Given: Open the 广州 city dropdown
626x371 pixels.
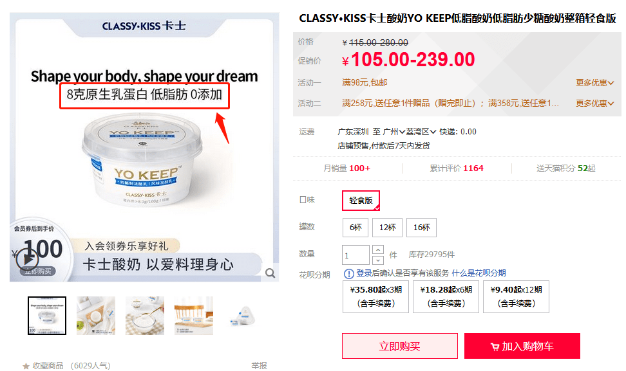Looking at the screenshot, I should click(394, 132).
